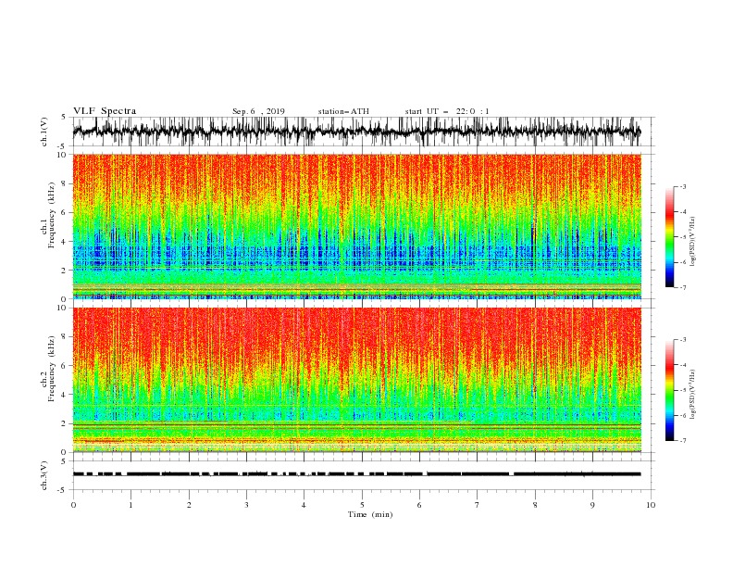Select the date text "Sep. 6, 2019"

pyautogui.click(x=258, y=111)
